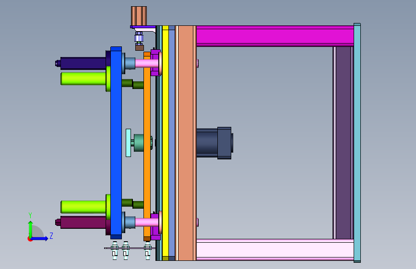Select the light cyan disc handle
Screen dimensions: 416x269
point(129,143)
